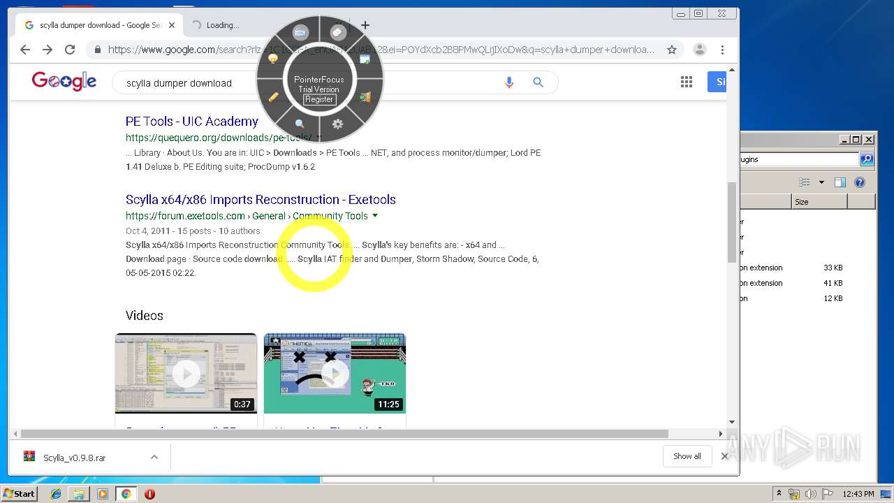Open view options dropdown in Explorer window
The width and height of the screenshot is (894, 503).
point(821,182)
